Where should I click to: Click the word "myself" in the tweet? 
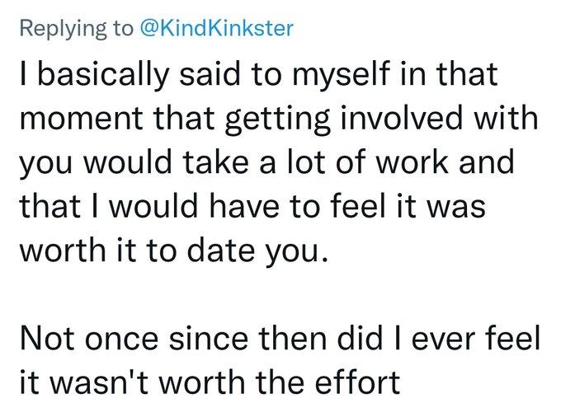pyautogui.click(x=342, y=75)
